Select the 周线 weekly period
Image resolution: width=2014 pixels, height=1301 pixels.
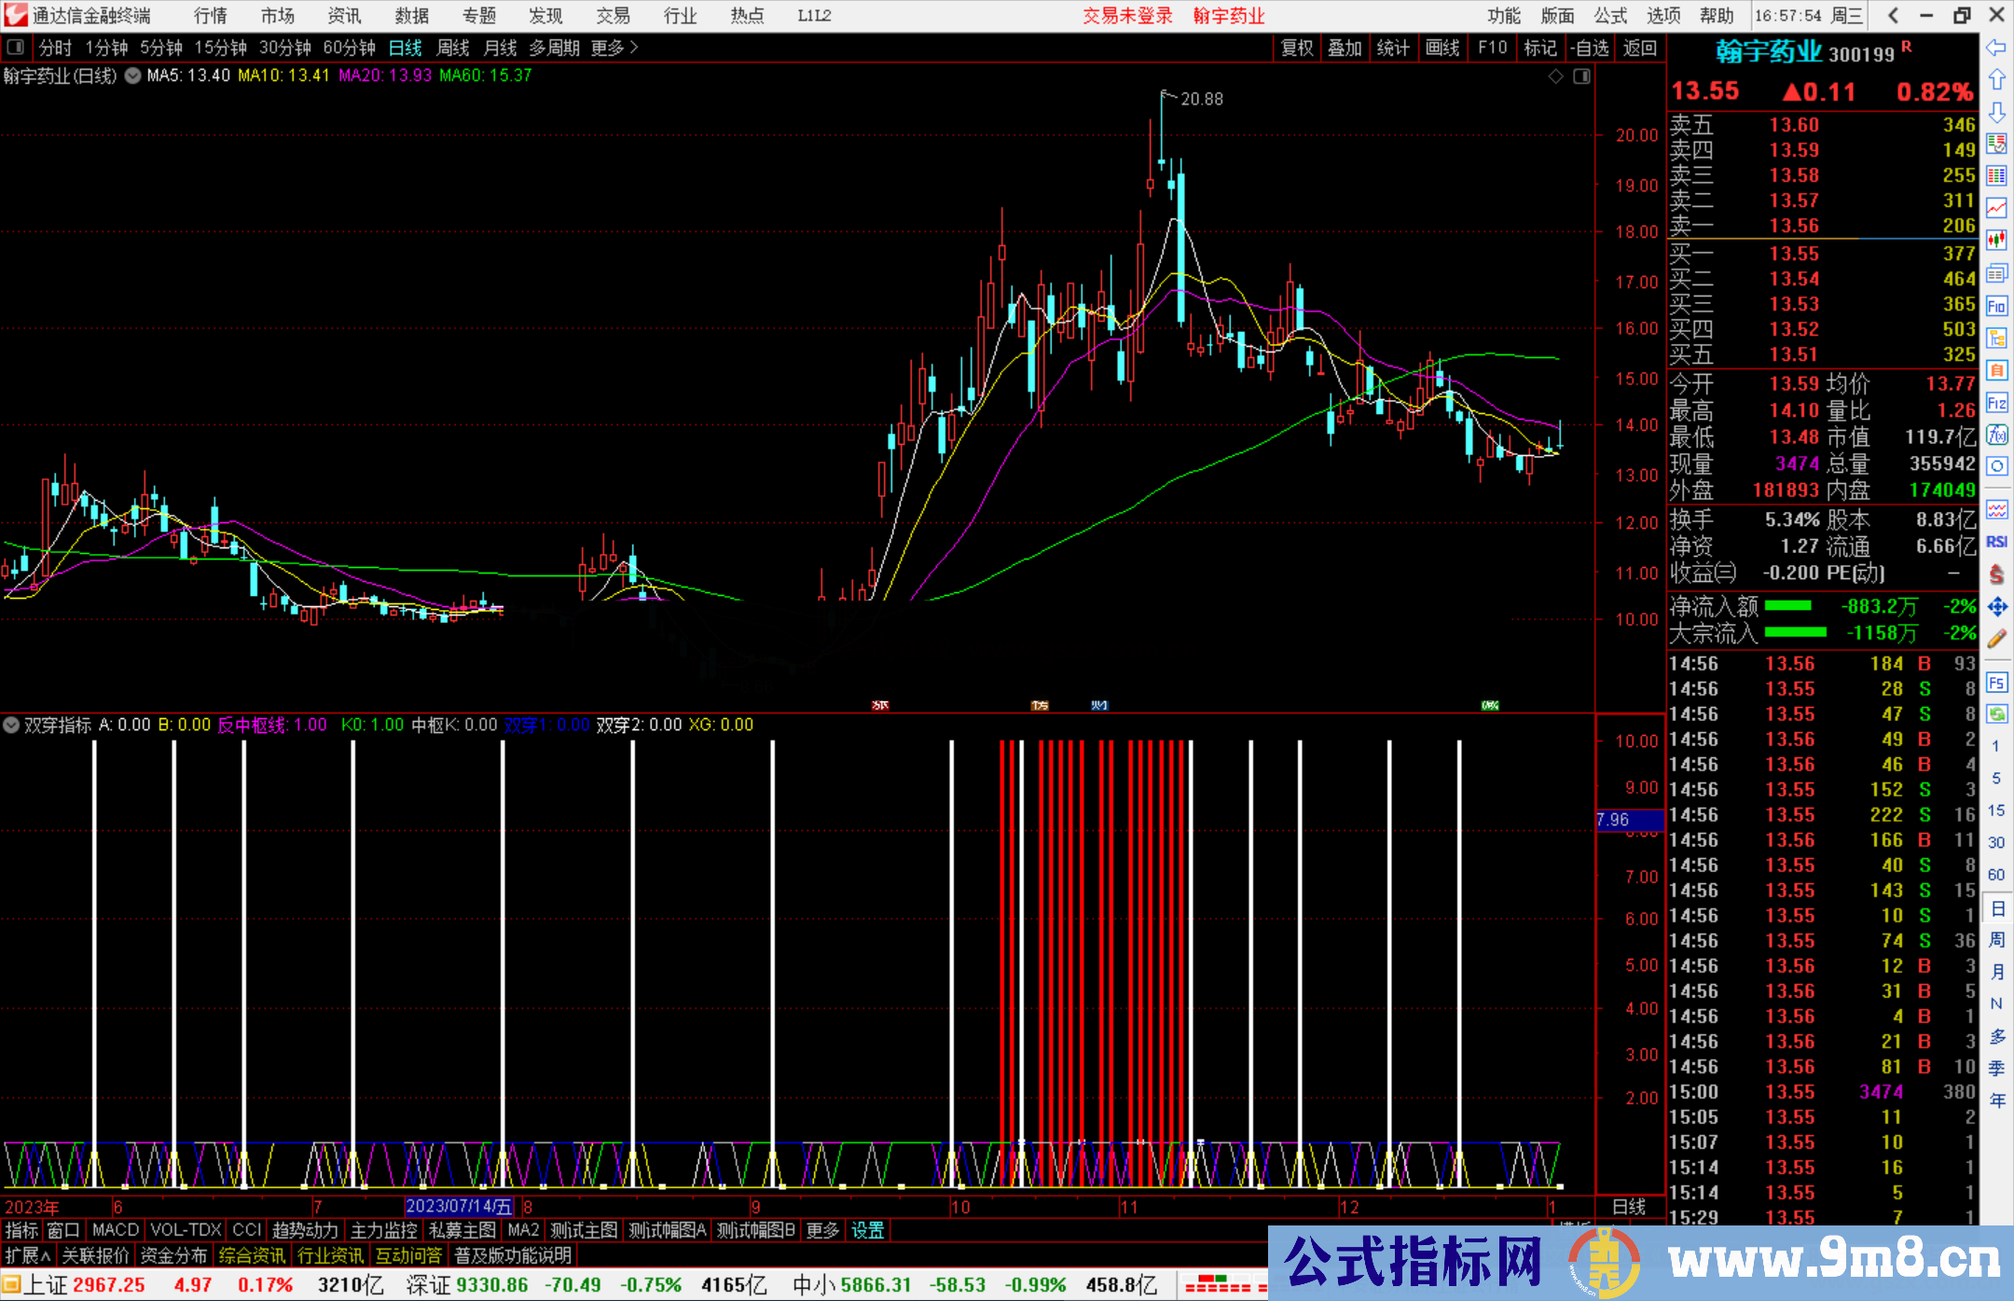[453, 48]
